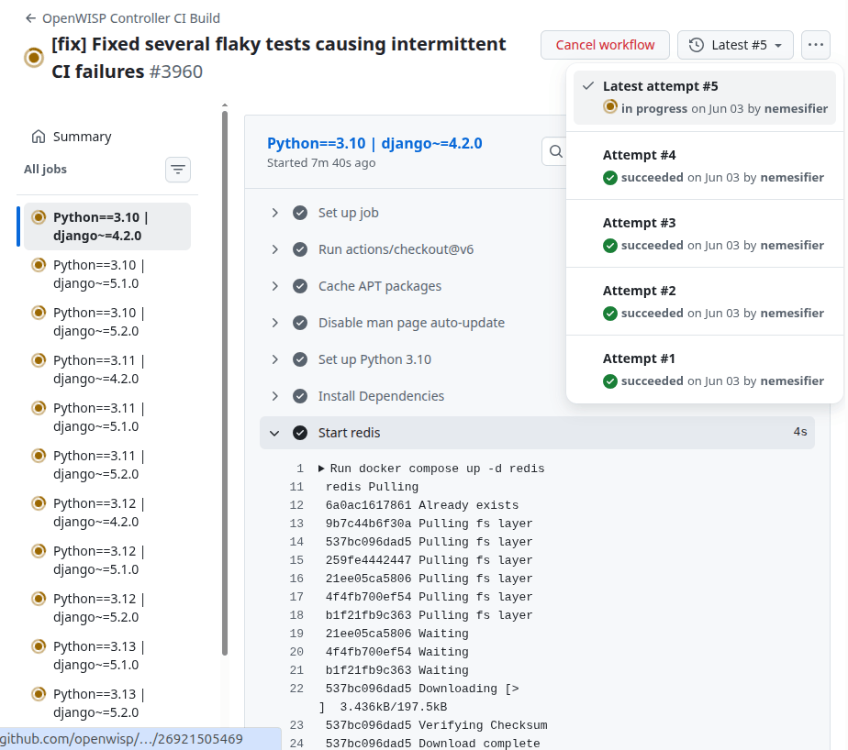Click the log search magnifier icon
The image size is (848, 750).
pyautogui.click(x=556, y=151)
